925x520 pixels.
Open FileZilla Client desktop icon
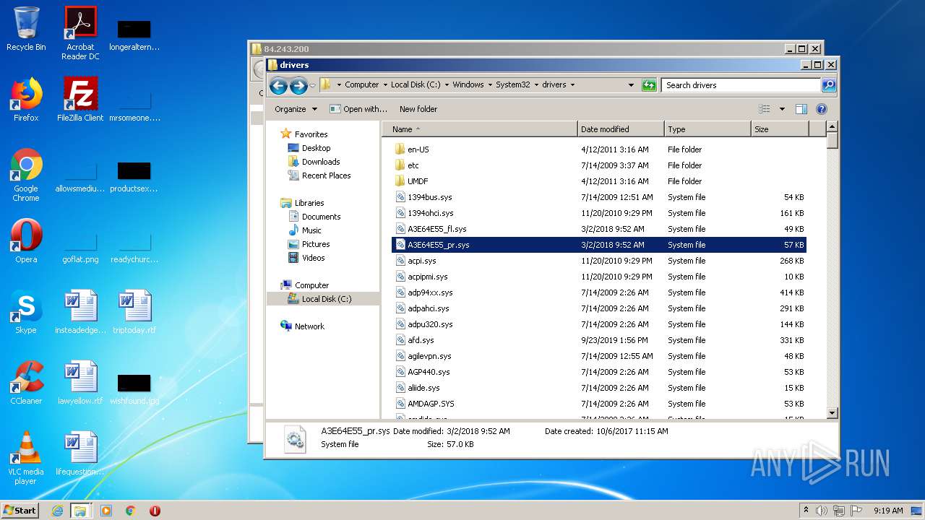click(80, 99)
